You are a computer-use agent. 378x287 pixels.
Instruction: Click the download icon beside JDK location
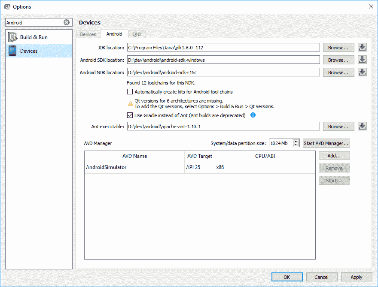click(x=362, y=48)
